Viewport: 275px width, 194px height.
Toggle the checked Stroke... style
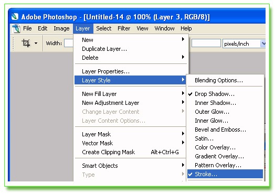[x=225, y=174]
